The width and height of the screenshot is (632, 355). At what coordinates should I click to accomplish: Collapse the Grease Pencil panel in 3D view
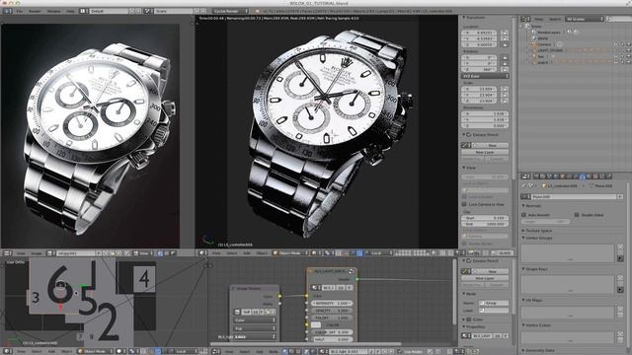coord(464,135)
